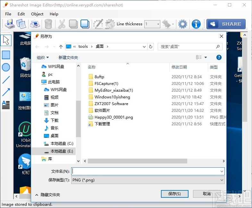This screenshot has width=252, height=208.
Task: Click the file list horizontal scrollbar
Action: point(138,161)
